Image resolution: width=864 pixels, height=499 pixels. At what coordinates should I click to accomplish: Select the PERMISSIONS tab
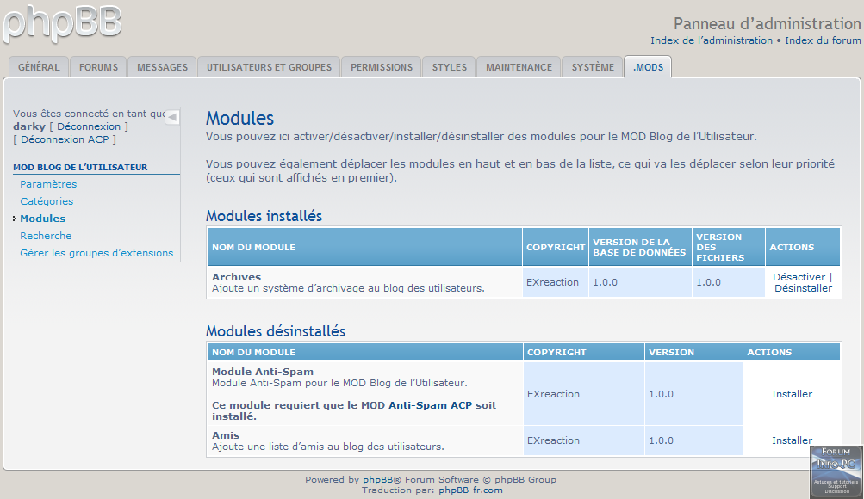382,67
